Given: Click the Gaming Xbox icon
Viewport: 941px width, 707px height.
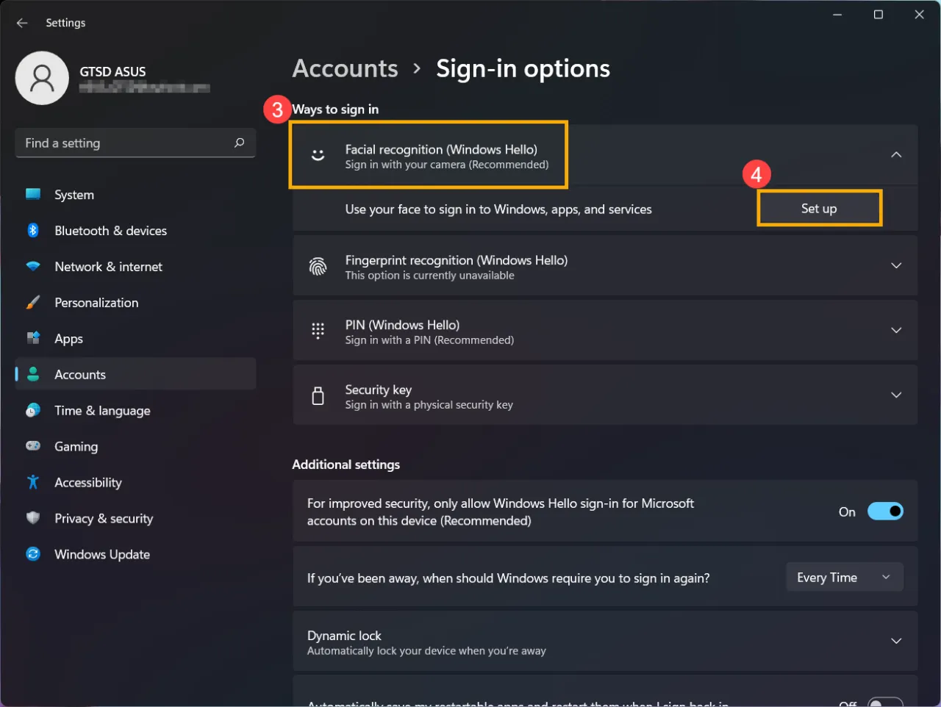Looking at the screenshot, I should click(x=34, y=446).
